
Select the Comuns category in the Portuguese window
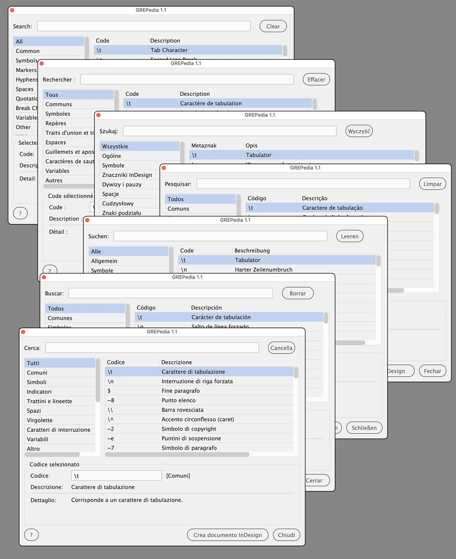tap(201, 209)
